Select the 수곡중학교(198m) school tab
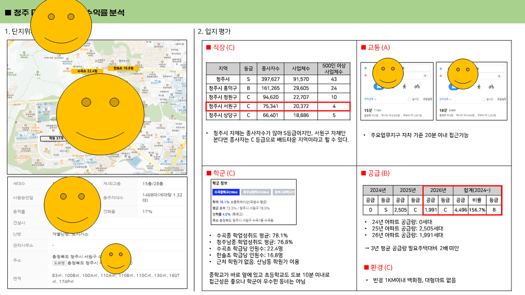This screenshot has height=295, width=525. click(226, 192)
